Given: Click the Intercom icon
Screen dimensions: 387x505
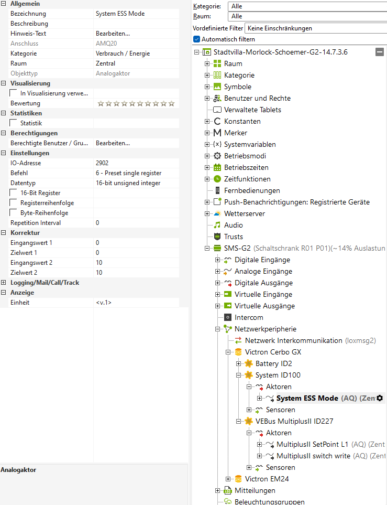Looking at the screenshot, I should (x=228, y=318).
